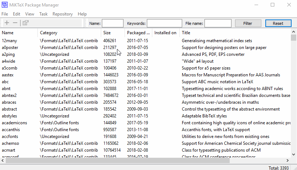
Task: Click category '\Fonts\Outline fonts' of accanthis
Action: click(59, 129)
